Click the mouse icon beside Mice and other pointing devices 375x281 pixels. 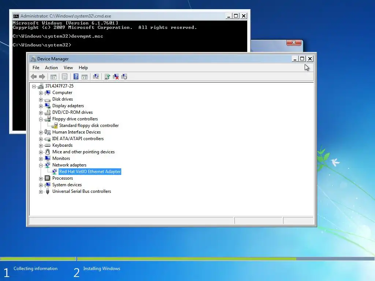(x=48, y=152)
